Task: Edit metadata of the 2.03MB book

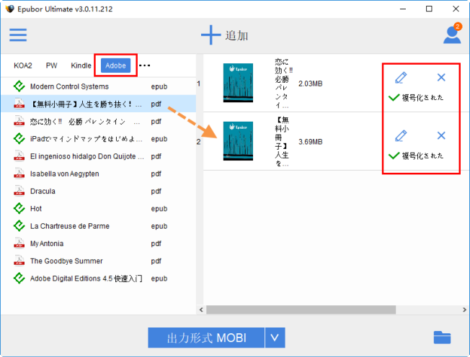Action: (401, 78)
